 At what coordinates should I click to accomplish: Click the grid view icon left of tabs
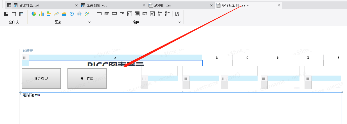9,5
